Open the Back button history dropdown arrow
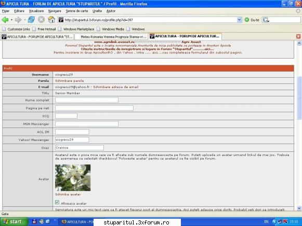This screenshot has width=302, height=226. [x=11, y=20]
